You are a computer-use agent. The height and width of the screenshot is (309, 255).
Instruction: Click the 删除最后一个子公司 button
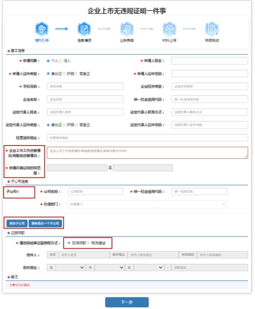click(x=45, y=223)
